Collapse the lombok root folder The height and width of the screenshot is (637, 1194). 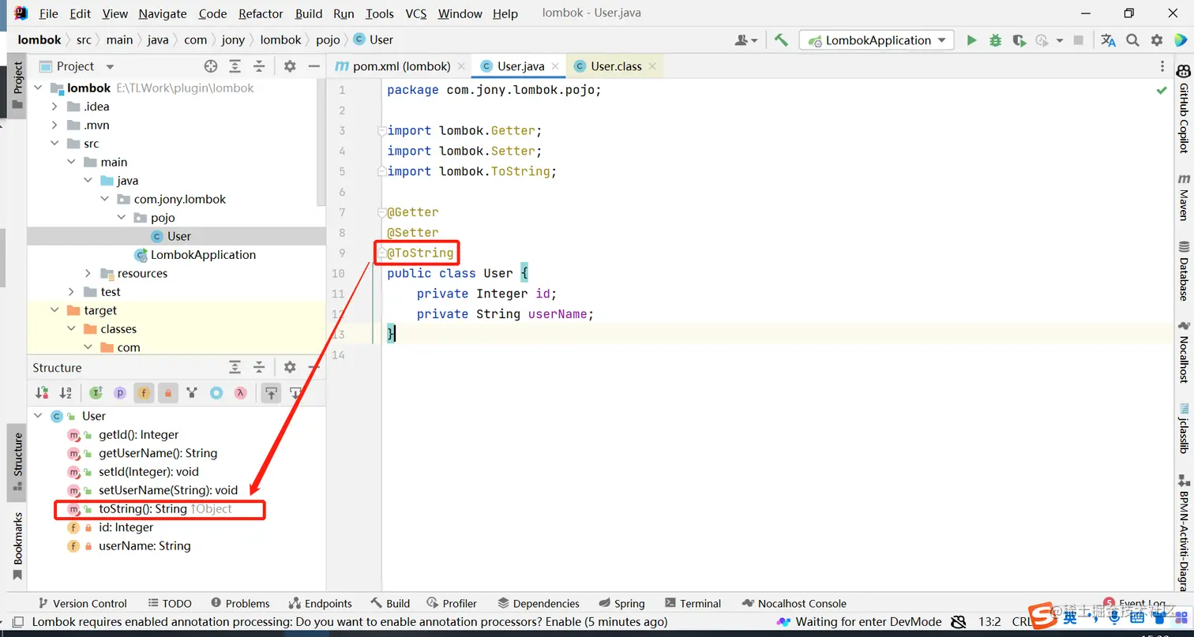click(x=39, y=88)
